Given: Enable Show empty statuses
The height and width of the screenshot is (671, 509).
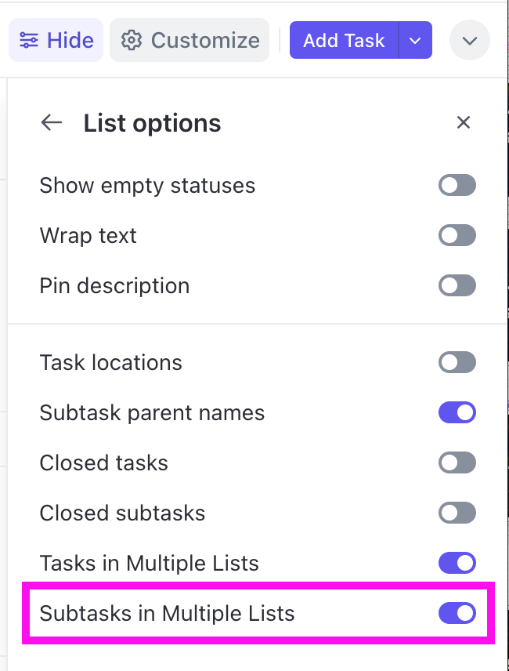Looking at the screenshot, I should tap(457, 185).
